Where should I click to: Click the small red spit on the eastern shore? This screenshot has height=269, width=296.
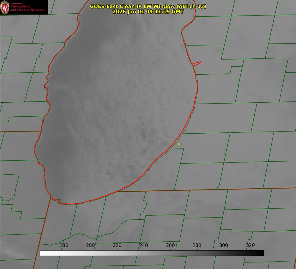[x=197, y=63]
